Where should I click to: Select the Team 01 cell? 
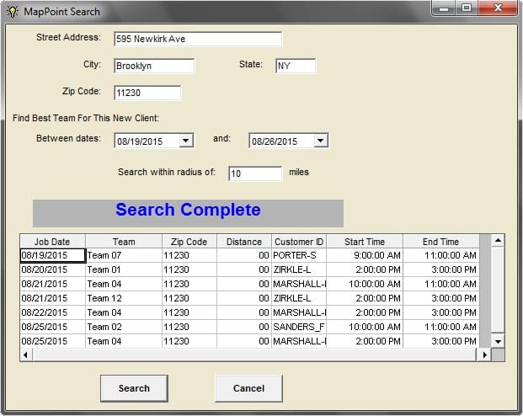124,269
